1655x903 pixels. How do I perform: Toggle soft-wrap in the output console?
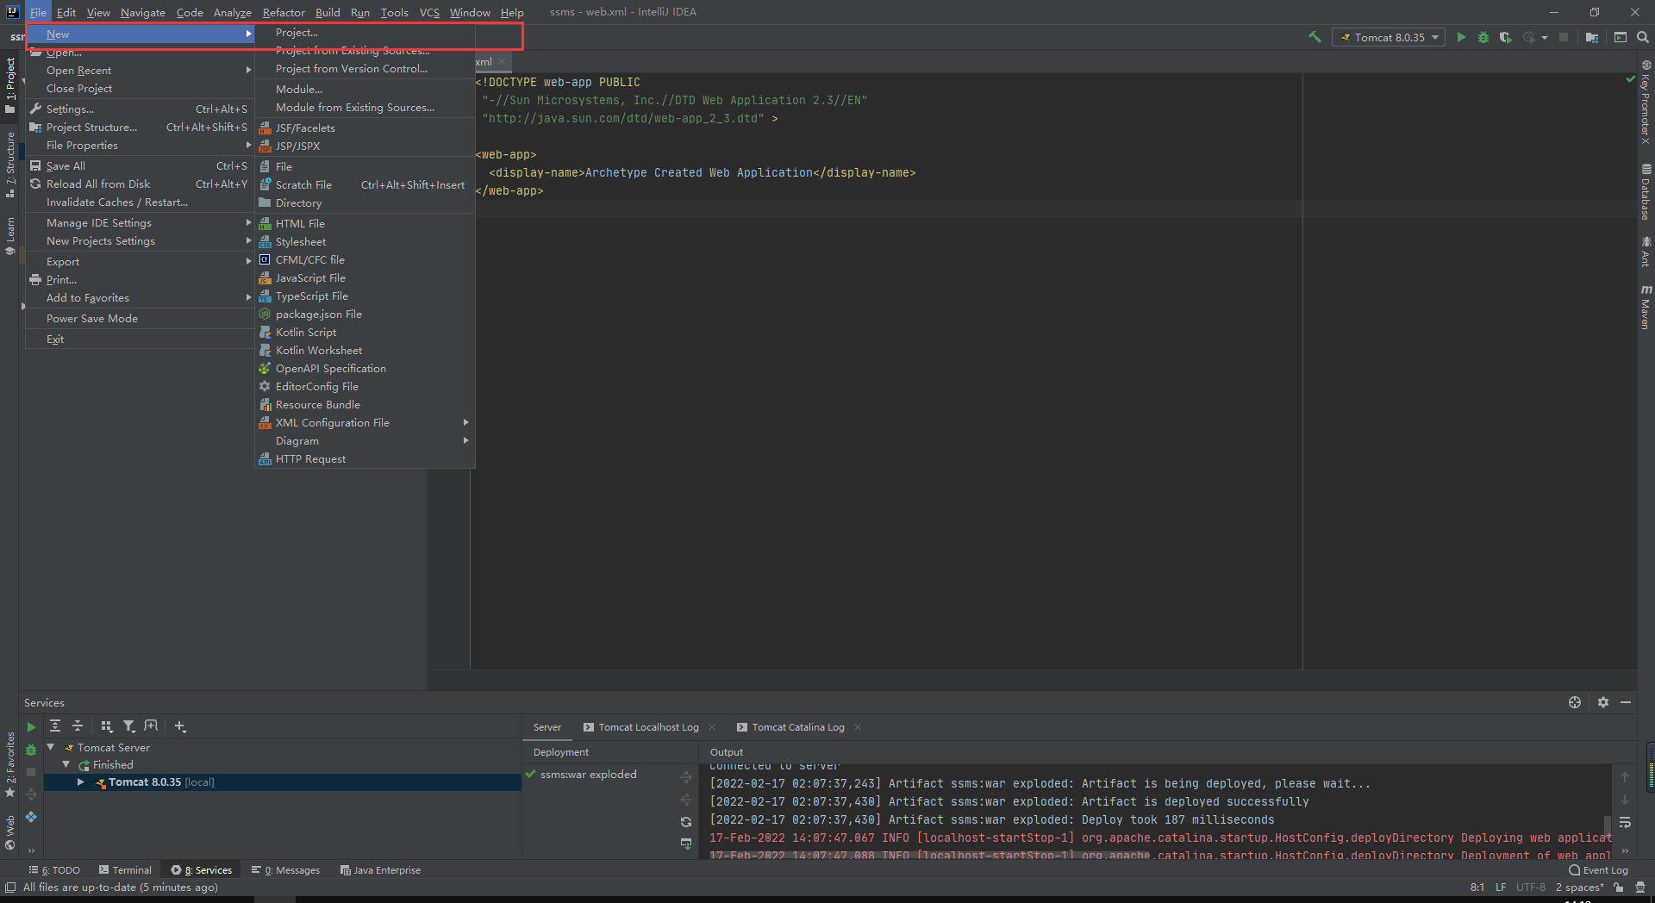click(1625, 822)
